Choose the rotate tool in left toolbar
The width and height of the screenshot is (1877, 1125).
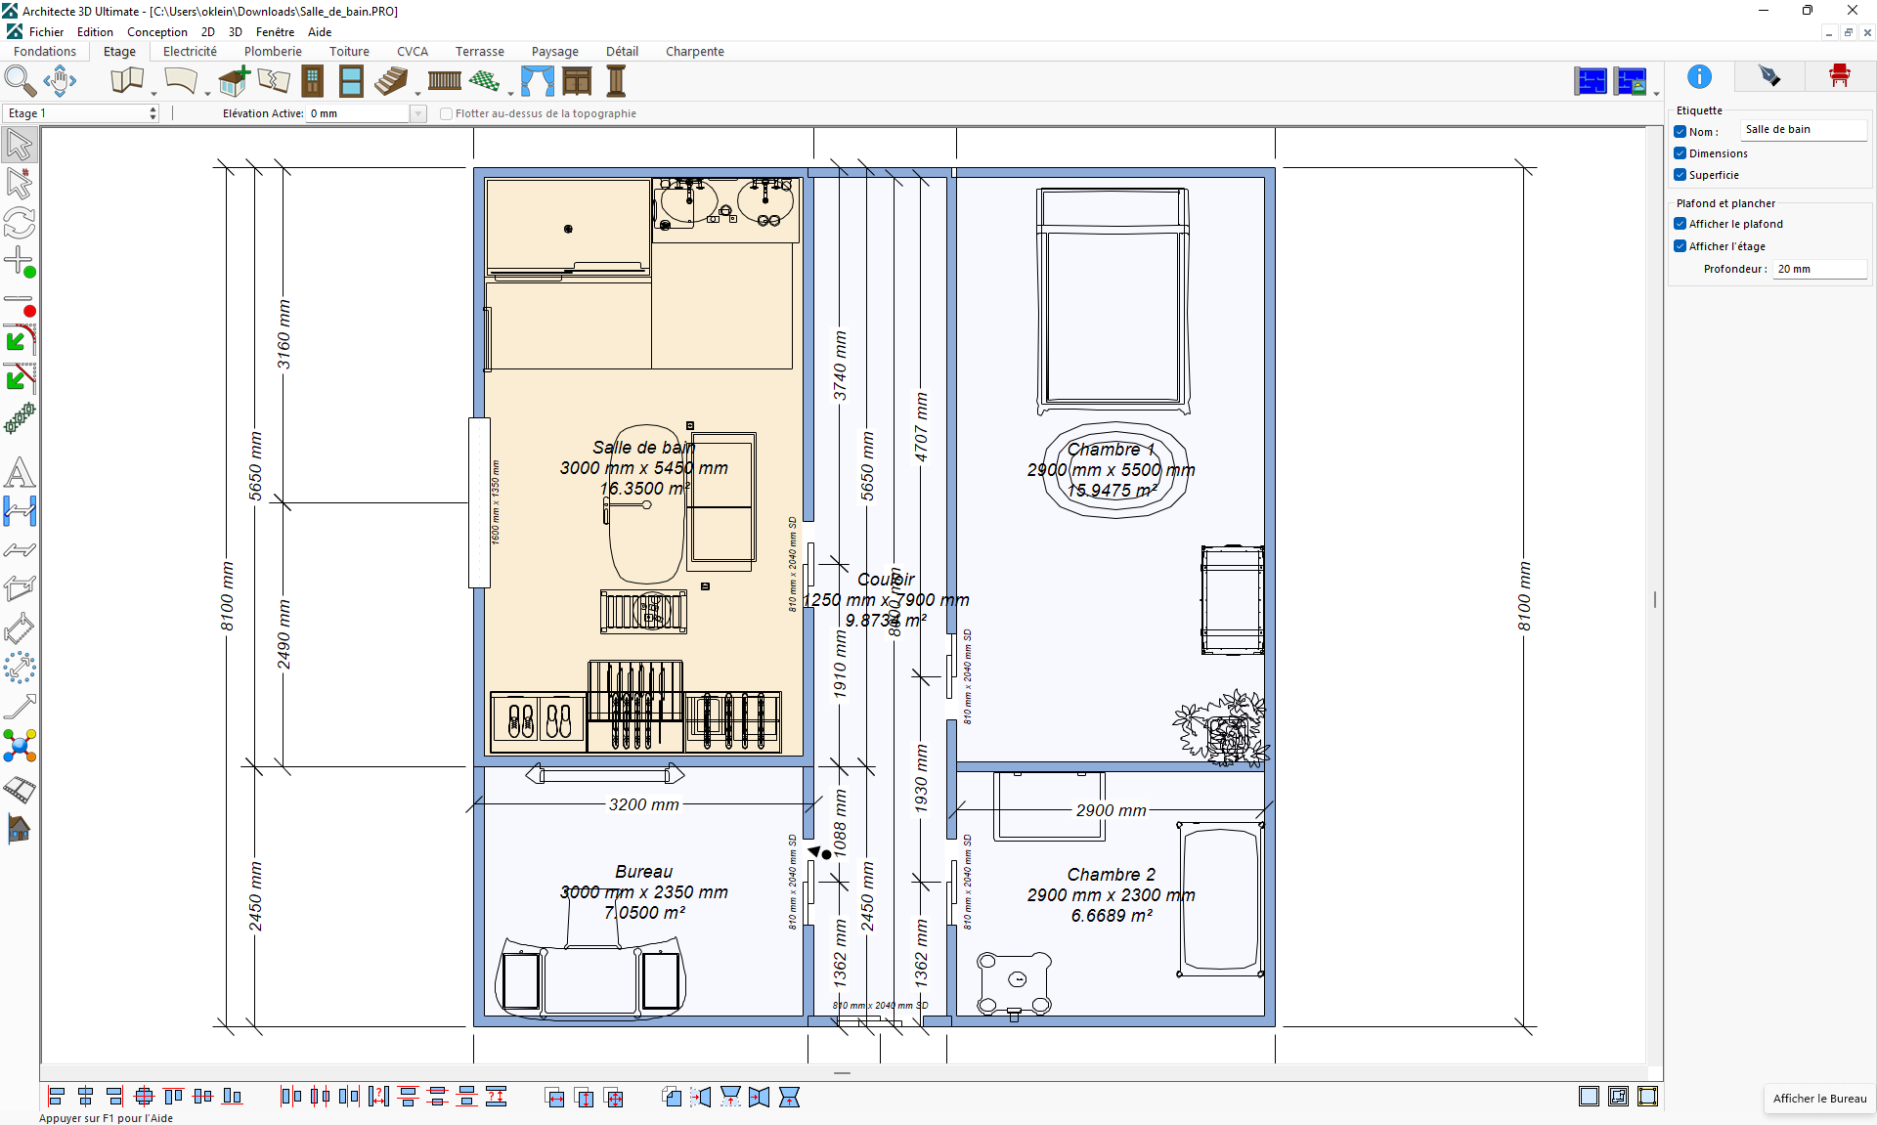20,223
